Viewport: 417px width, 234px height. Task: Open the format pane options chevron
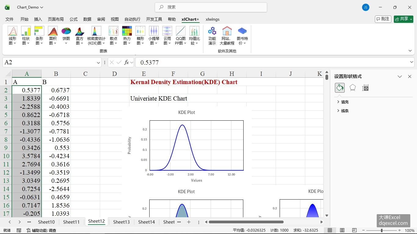coord(400,76)
